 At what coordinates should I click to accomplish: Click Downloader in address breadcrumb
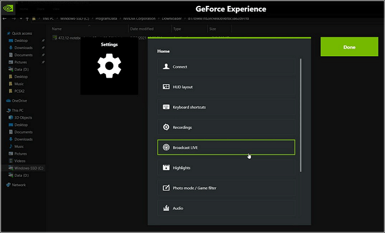coord(172,18)
